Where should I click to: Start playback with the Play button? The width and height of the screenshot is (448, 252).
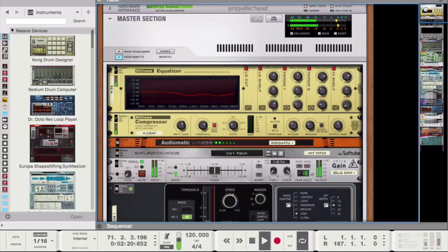(x=264, y=241)
